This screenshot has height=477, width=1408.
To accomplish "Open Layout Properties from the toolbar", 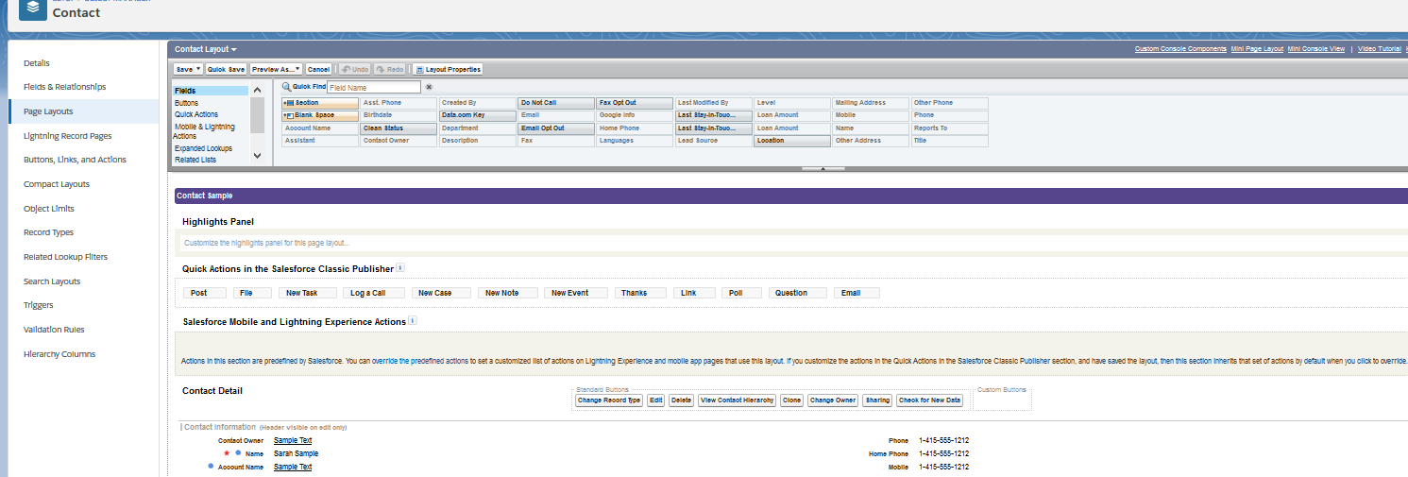I will (448, 69).
